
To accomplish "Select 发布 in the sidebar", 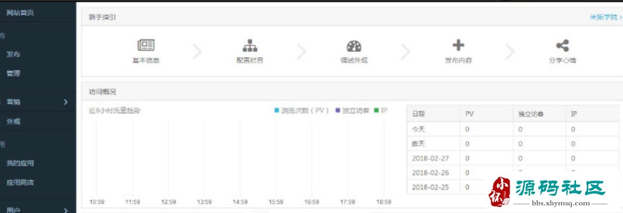I will tap(13, 54).
